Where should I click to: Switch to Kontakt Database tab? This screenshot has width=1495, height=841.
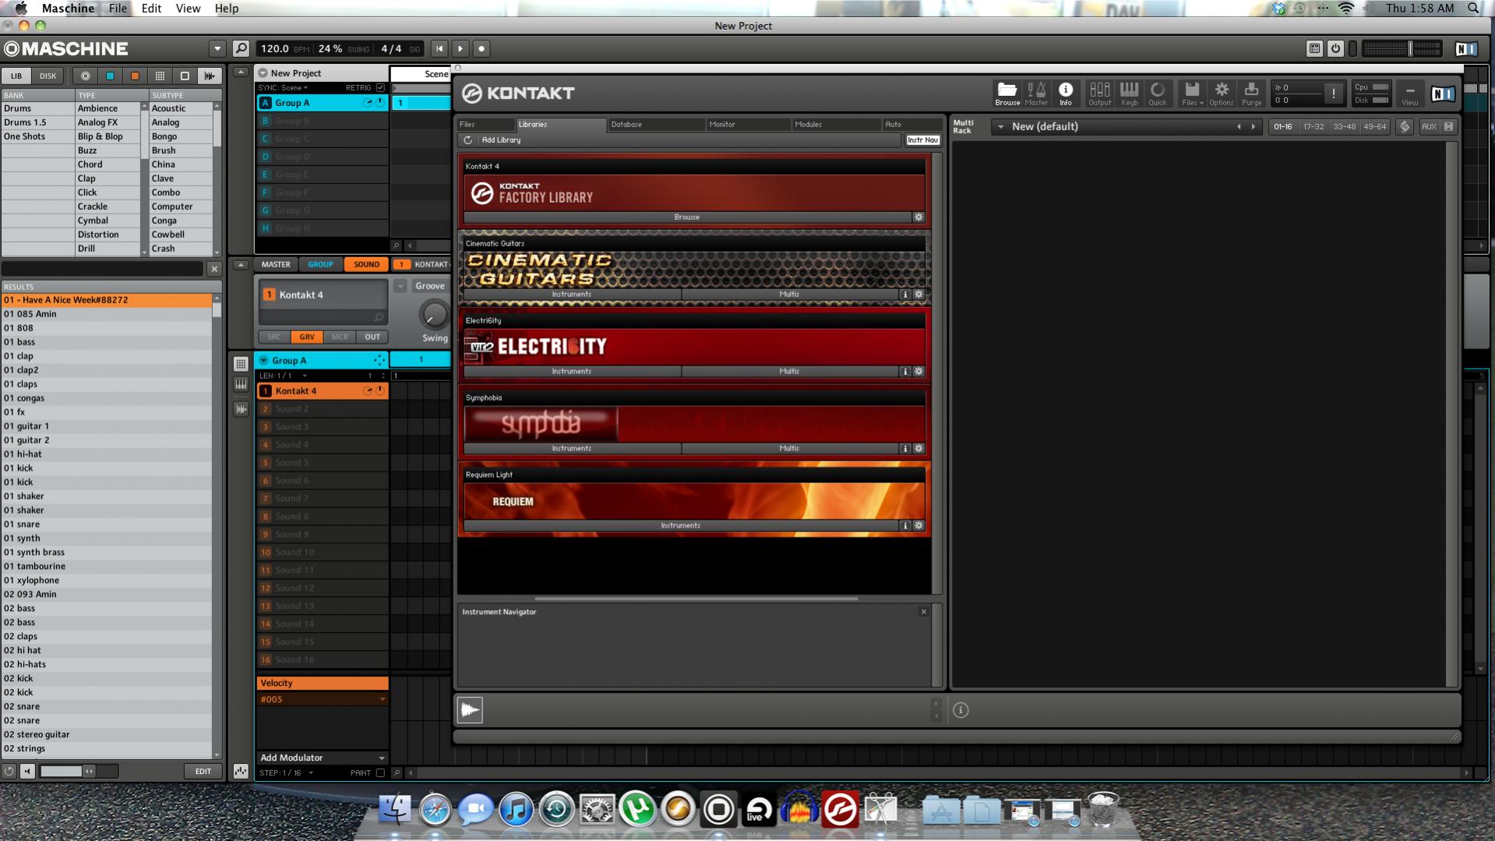click(x=656, y=125)
